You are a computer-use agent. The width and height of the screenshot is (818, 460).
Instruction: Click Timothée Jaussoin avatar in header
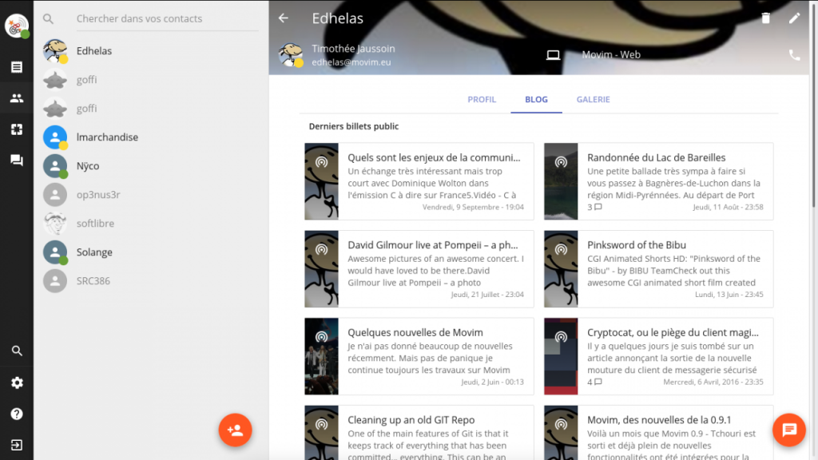pyautogui.click(x=291, y=55)
